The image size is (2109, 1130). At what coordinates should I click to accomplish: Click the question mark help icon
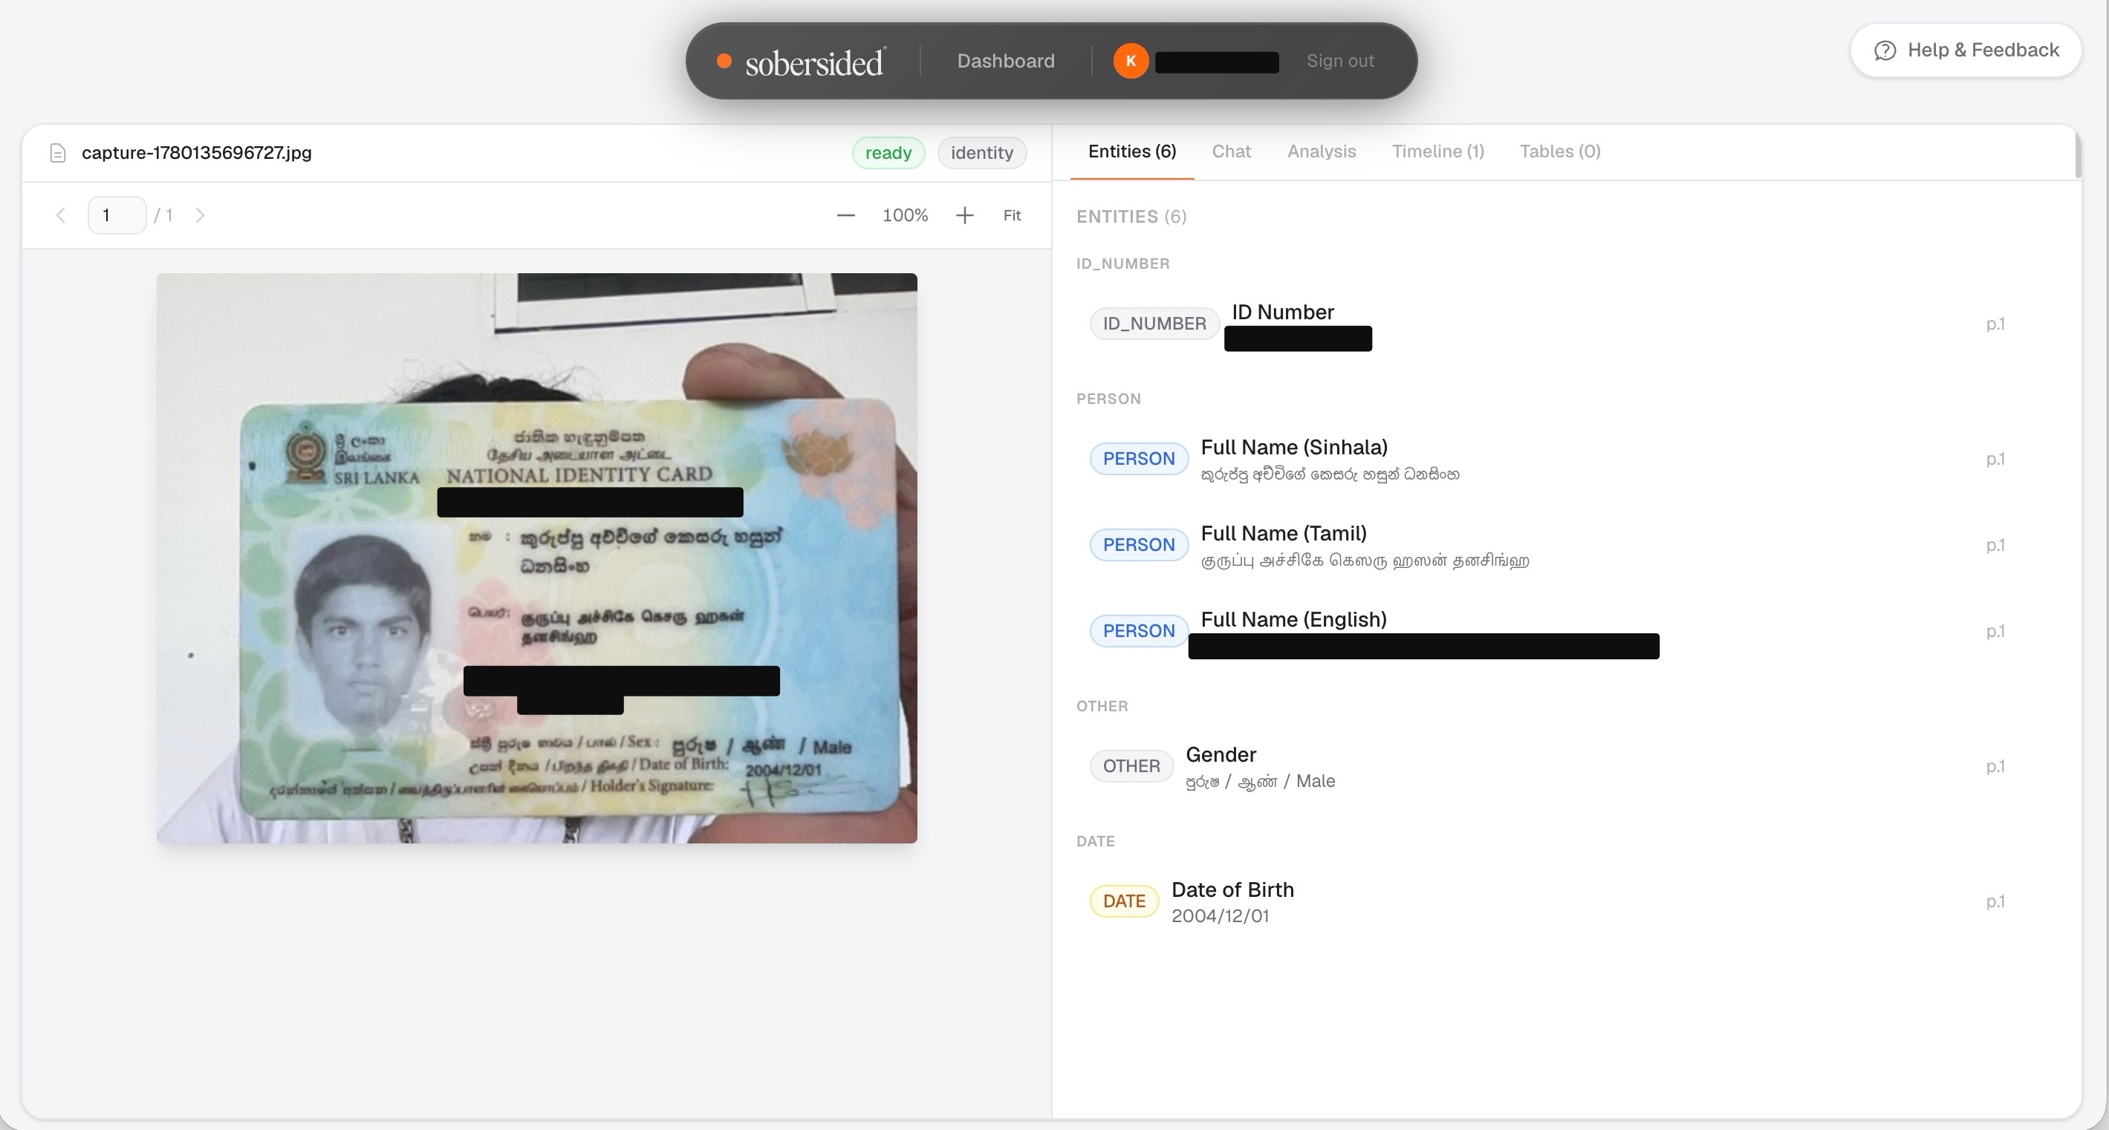[1885, 50]
